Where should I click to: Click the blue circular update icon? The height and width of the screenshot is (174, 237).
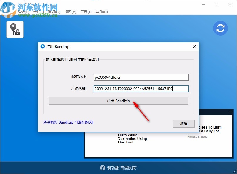pos(221,28)
